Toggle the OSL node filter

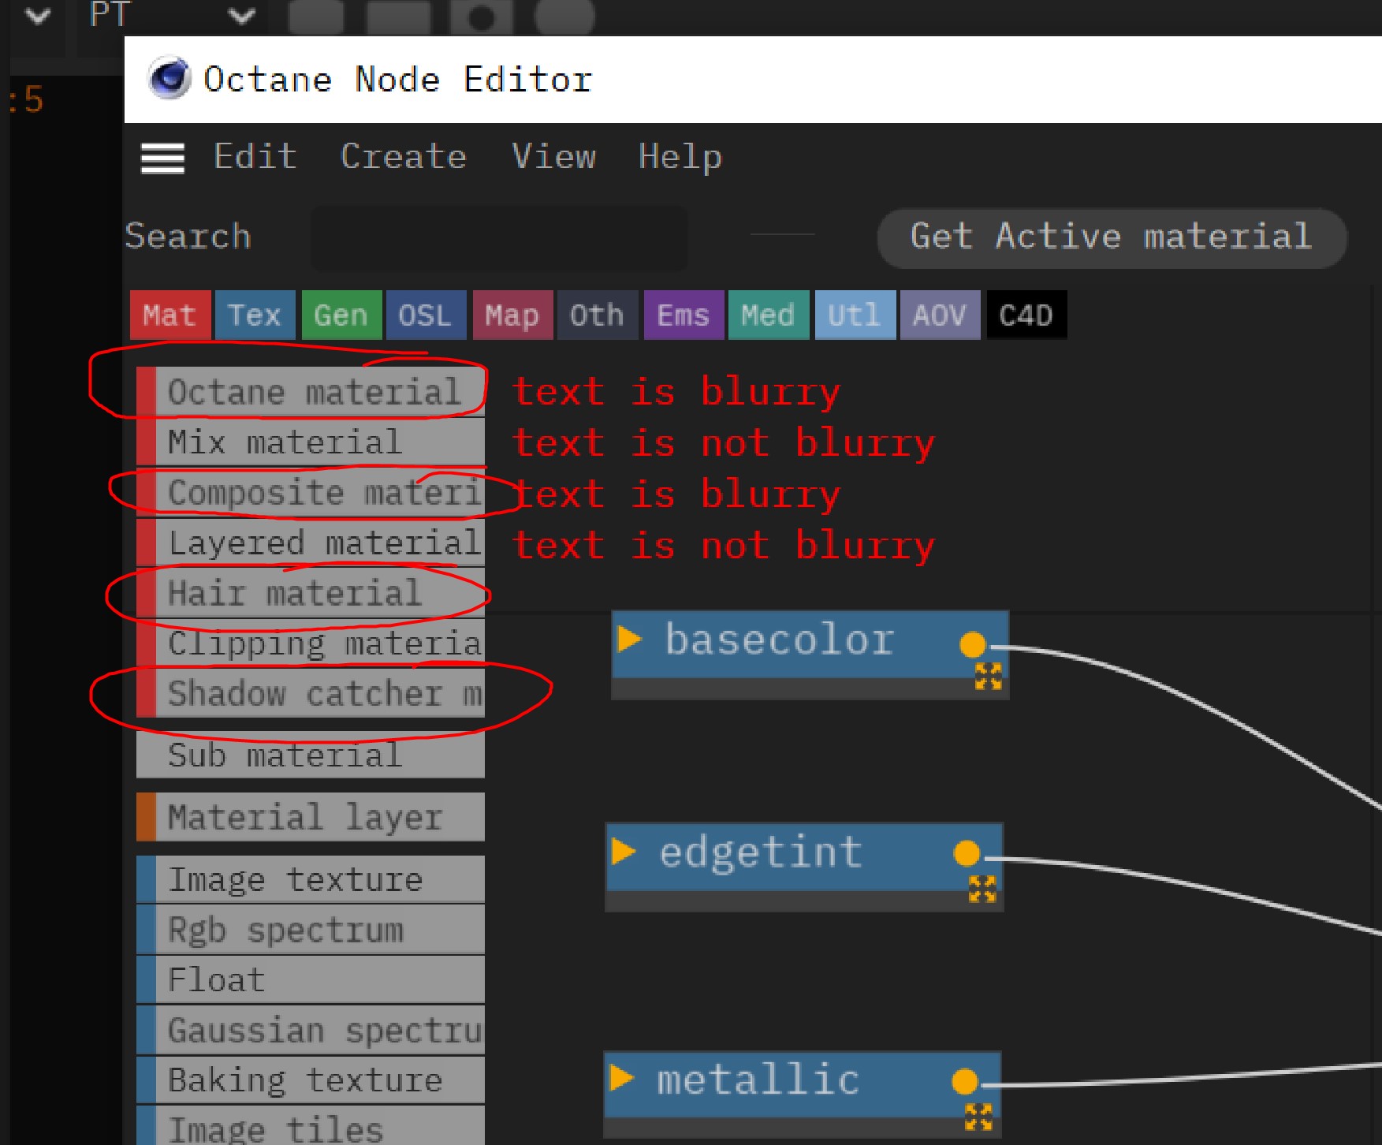(x=426, y=315)
